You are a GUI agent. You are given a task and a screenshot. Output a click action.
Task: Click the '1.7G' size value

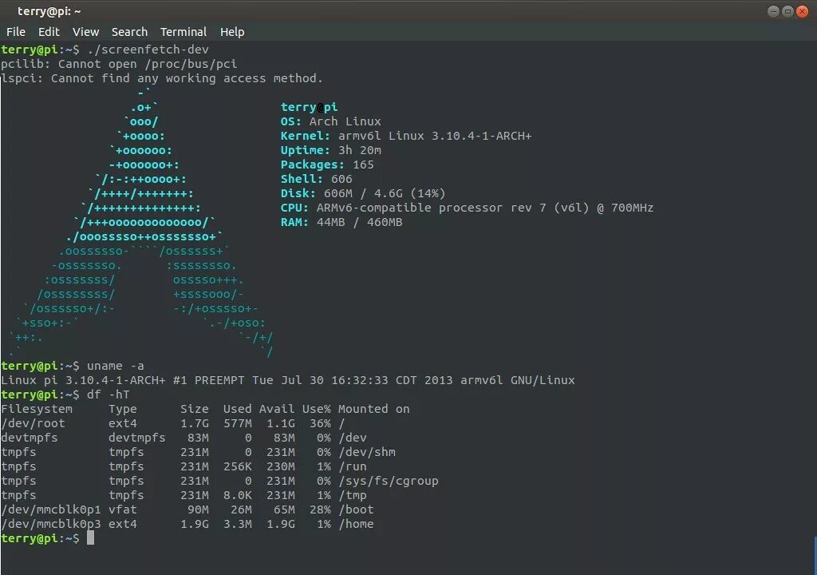pos(195,423)
